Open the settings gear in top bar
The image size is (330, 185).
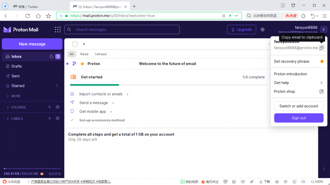click(262, 30)
